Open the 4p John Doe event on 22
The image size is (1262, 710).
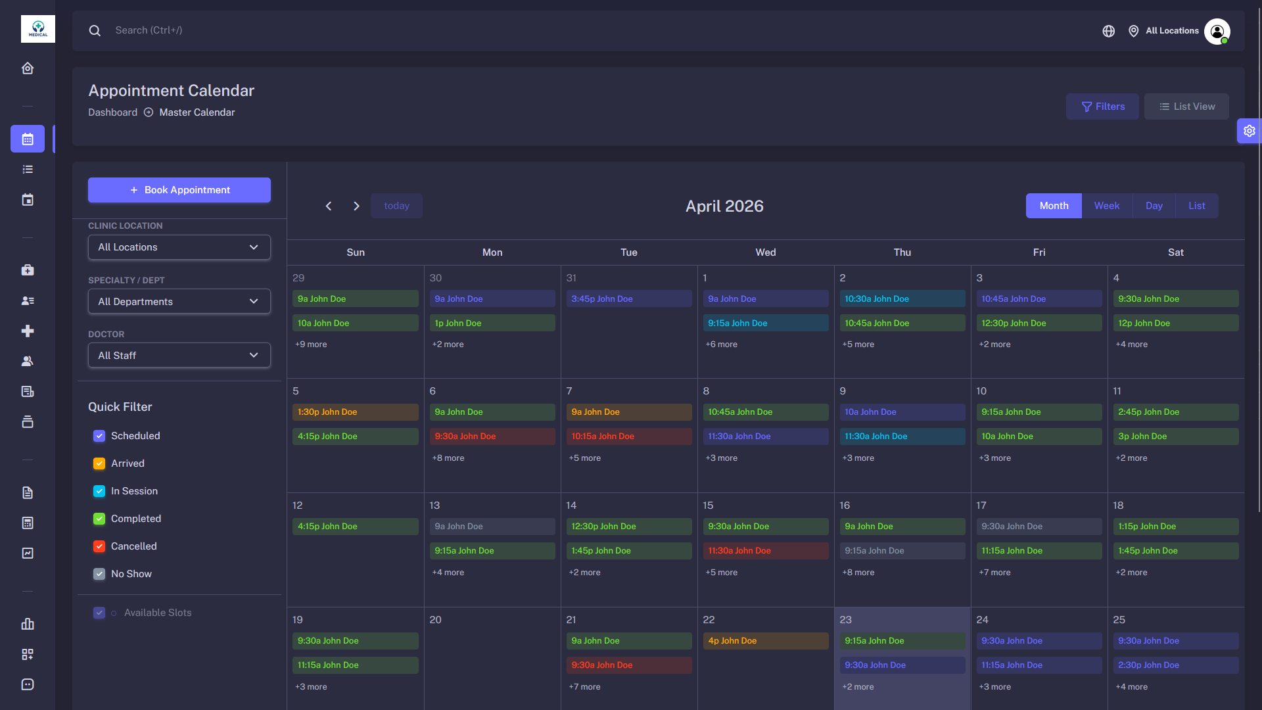point(766,641)
